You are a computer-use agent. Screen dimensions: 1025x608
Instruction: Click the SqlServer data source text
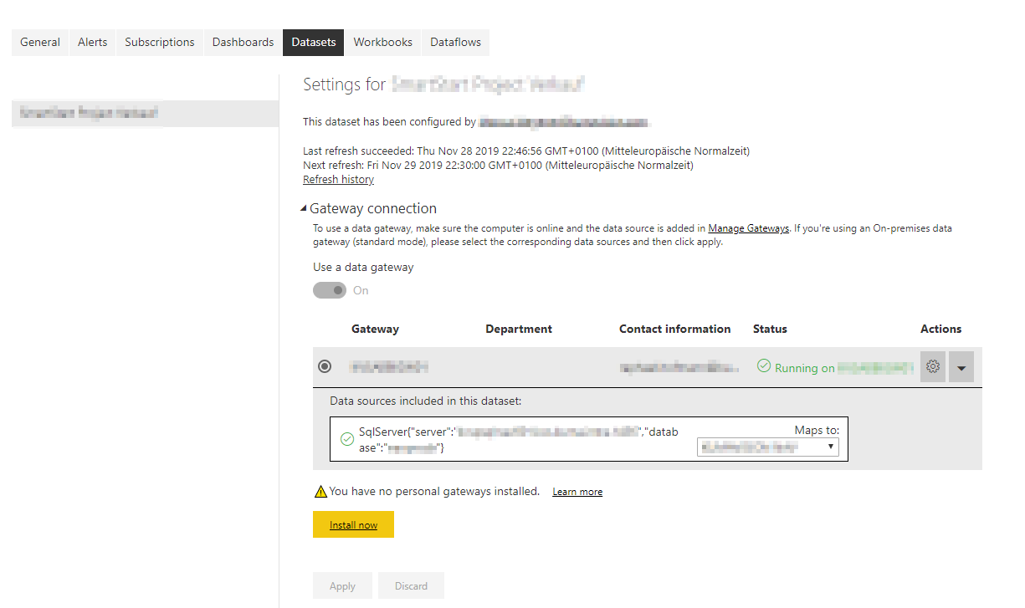click(519, 440)
